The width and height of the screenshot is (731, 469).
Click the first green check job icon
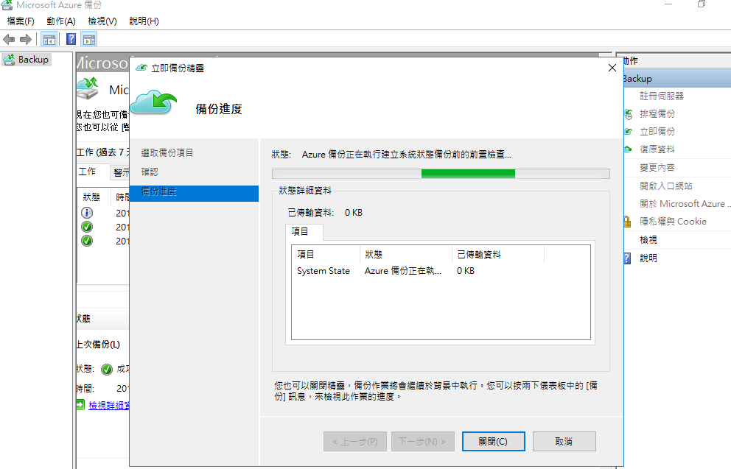(87, 227)
